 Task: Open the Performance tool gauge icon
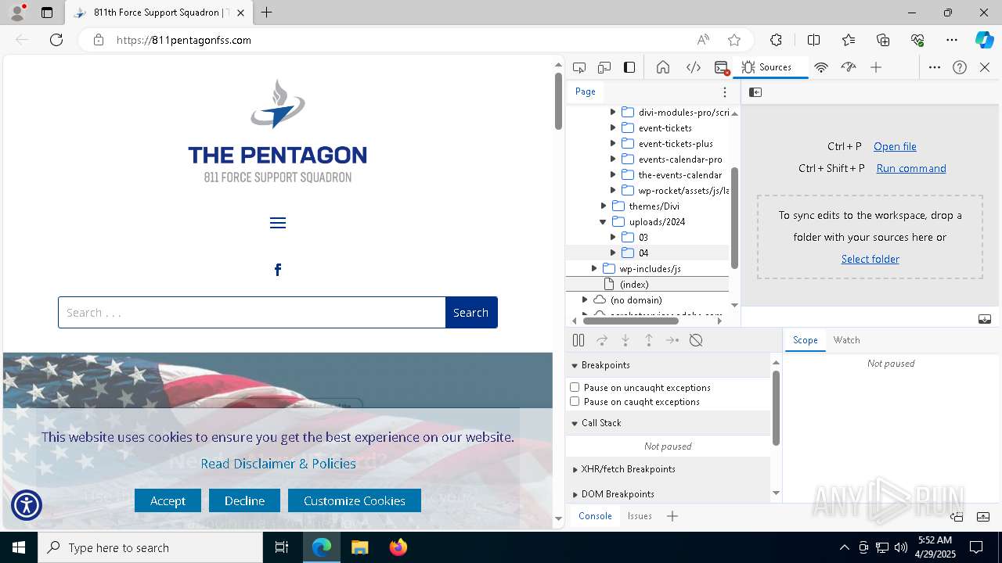point(849,67)
